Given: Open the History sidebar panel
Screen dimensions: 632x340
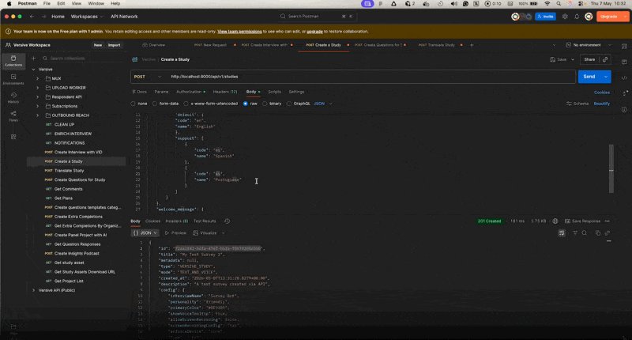Looking at the screenshot, I should 13,97.
